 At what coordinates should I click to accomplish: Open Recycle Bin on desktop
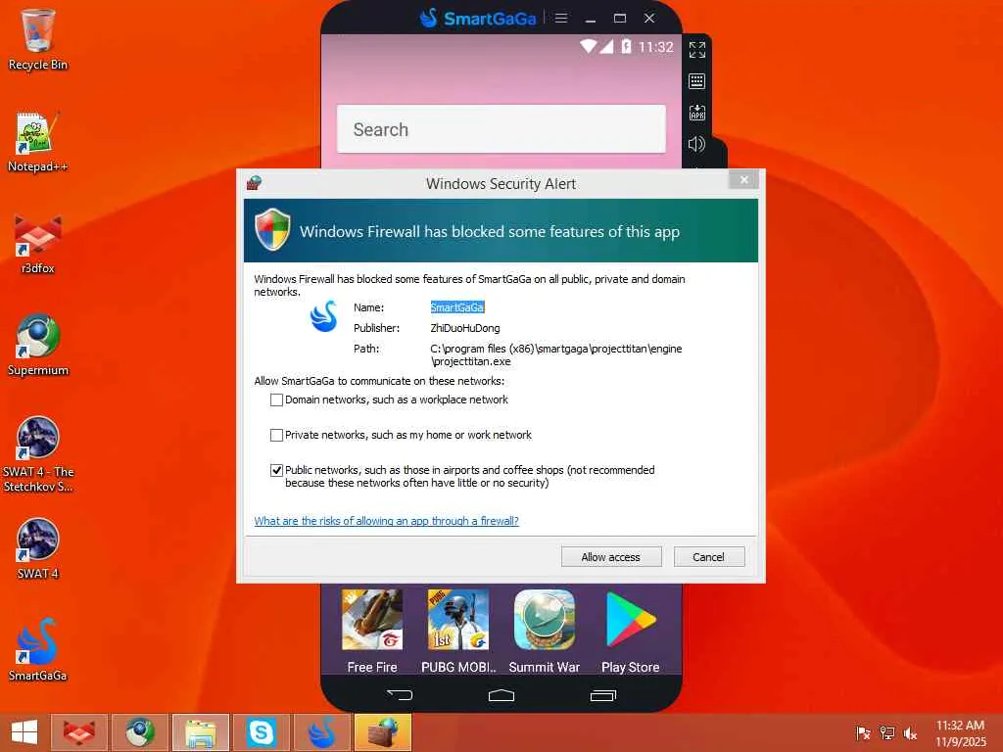[38, 39]
